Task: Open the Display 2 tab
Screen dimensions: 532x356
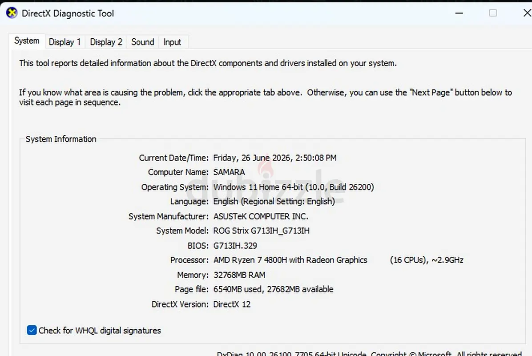Action: click(106, 42)
